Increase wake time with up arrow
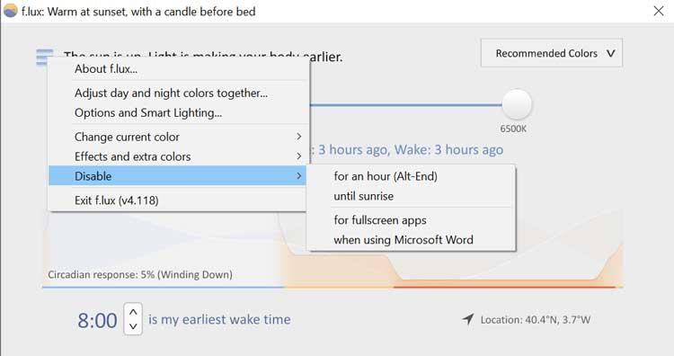This screenshot has height=356, width=674. point(133,312)
